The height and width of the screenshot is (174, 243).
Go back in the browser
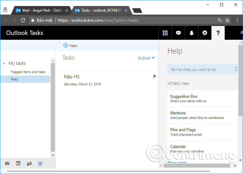coord(6,20)
